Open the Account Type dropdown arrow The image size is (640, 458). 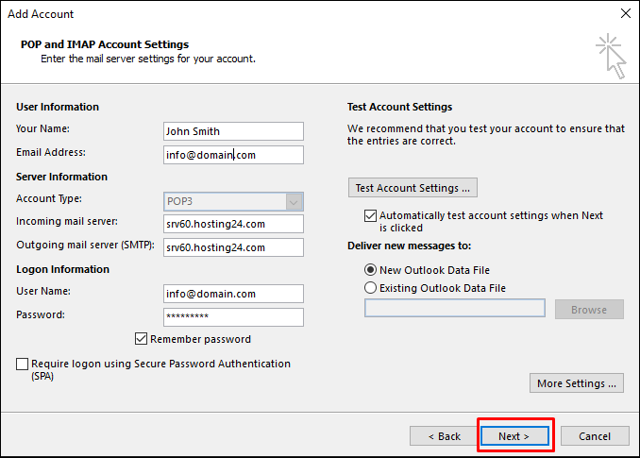[x=294, y=201]
